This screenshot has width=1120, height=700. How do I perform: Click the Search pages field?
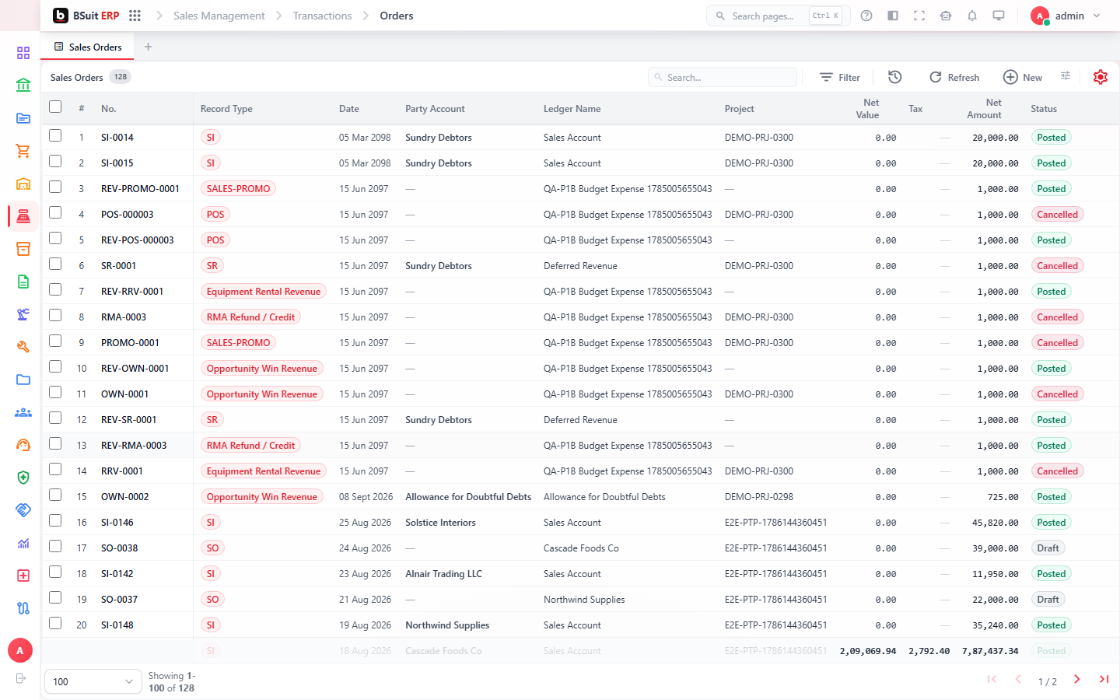[x=778, y=16]
